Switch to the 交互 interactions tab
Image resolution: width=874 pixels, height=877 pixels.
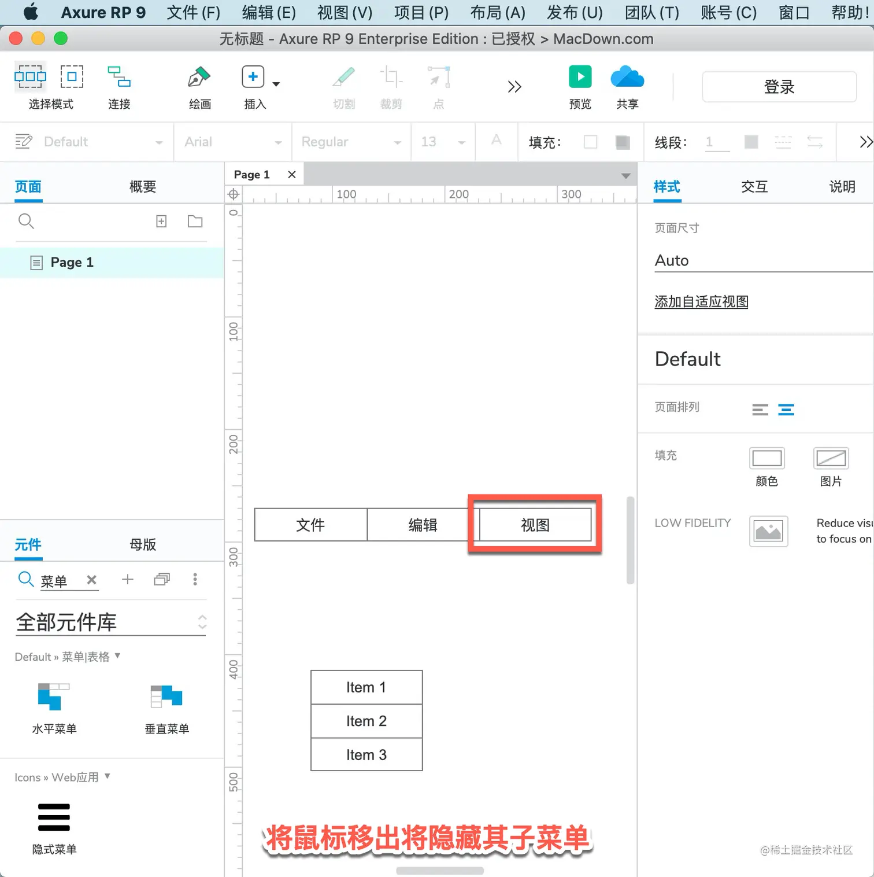click(x=754, y=187)
